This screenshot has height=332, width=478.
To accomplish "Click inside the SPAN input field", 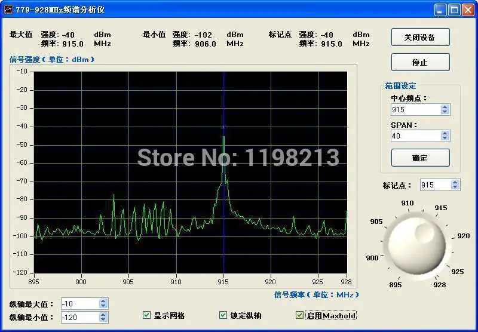I will (x=416, y=136).
